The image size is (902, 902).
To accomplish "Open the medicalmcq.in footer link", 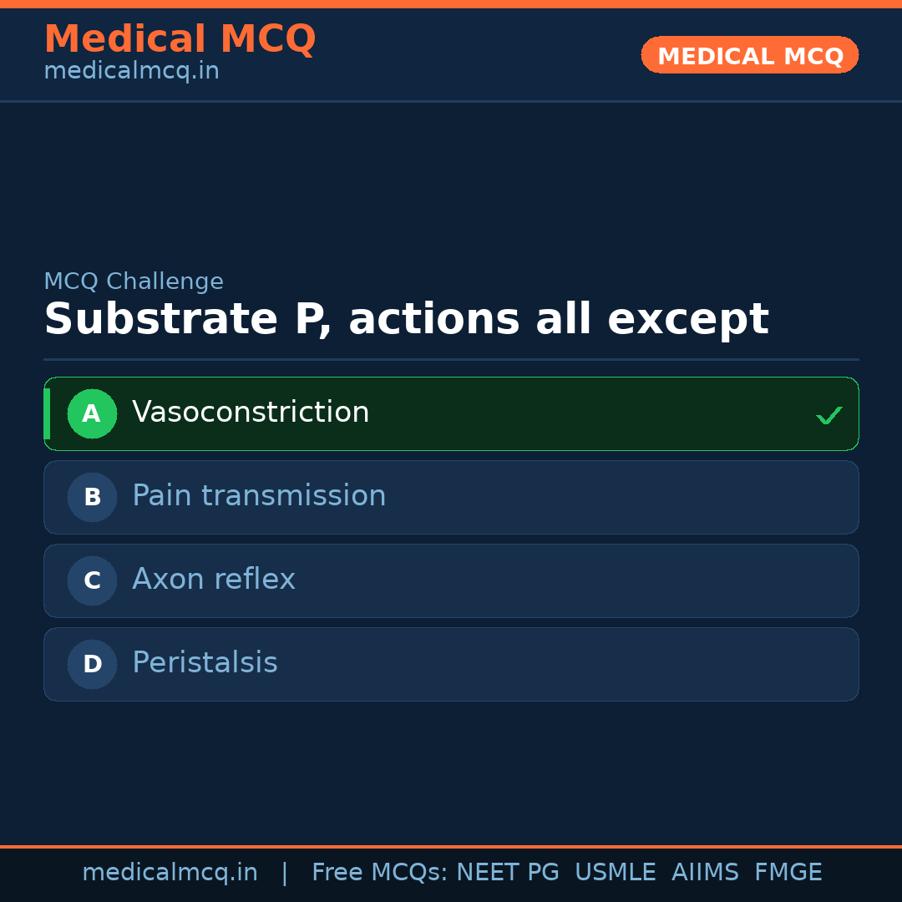I will point(170,873).
